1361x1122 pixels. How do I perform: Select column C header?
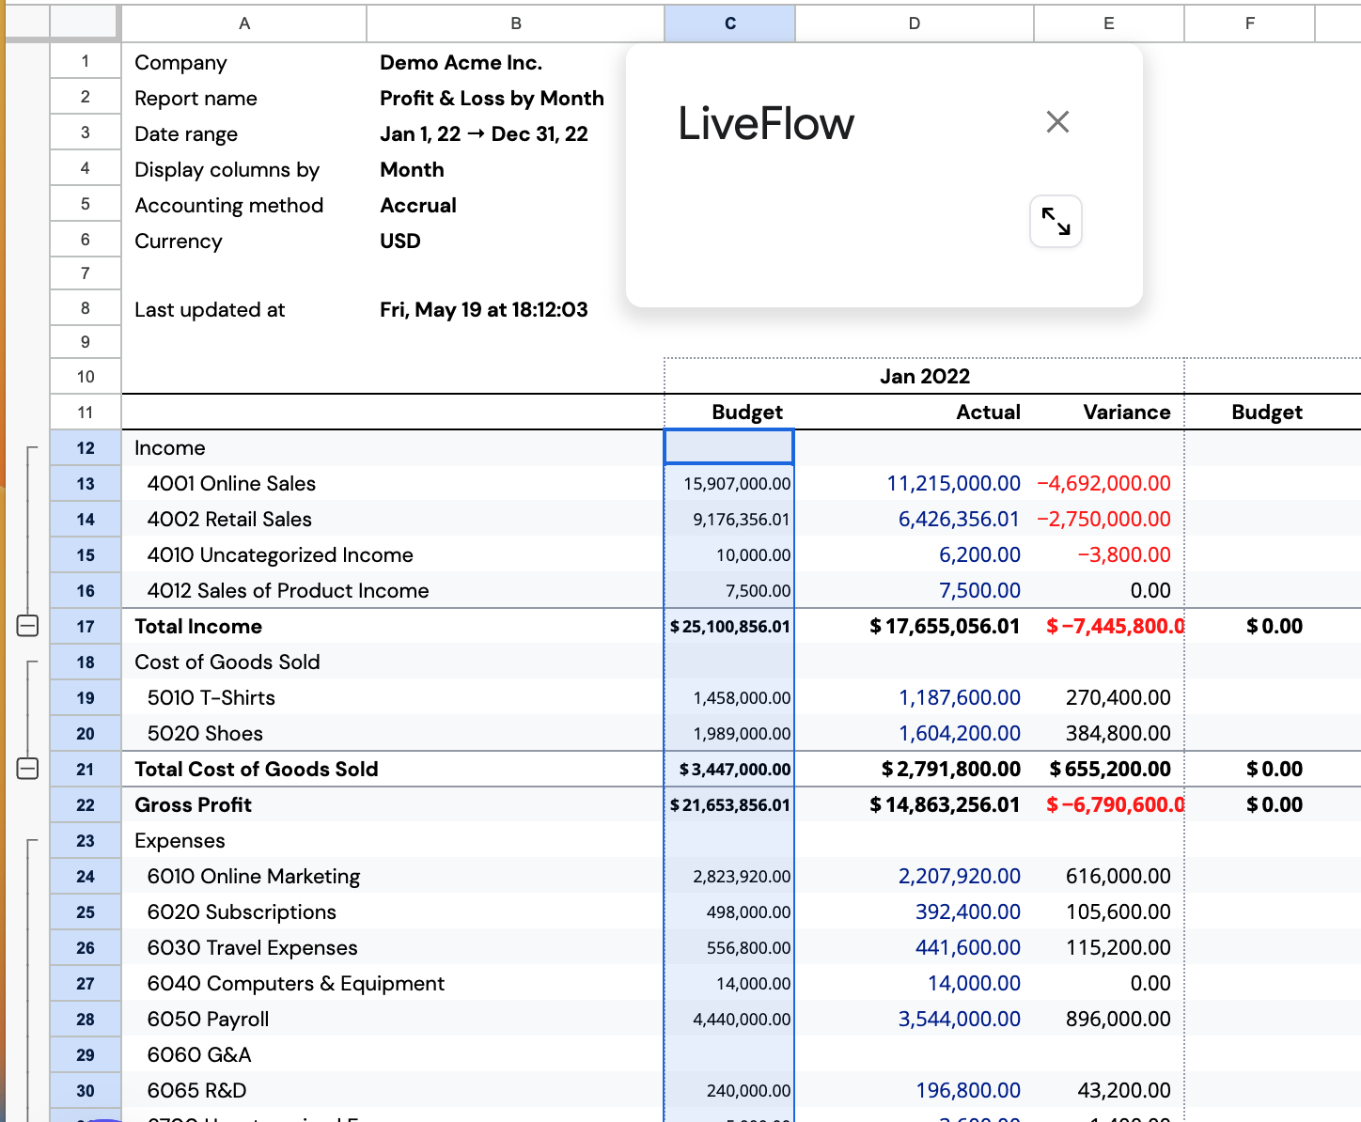[x=729, y=23]
